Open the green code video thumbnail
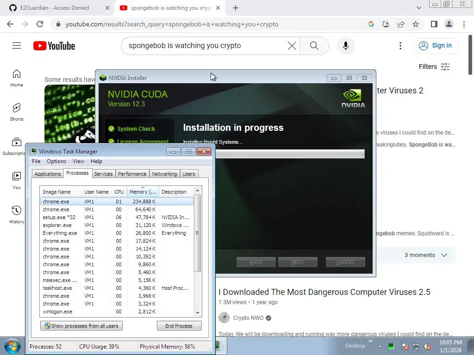 [70, 114]
